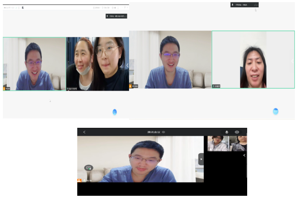Click orange host icon on top-left window's man tile
The image size is (305, 197).
(x=5, y=89)
